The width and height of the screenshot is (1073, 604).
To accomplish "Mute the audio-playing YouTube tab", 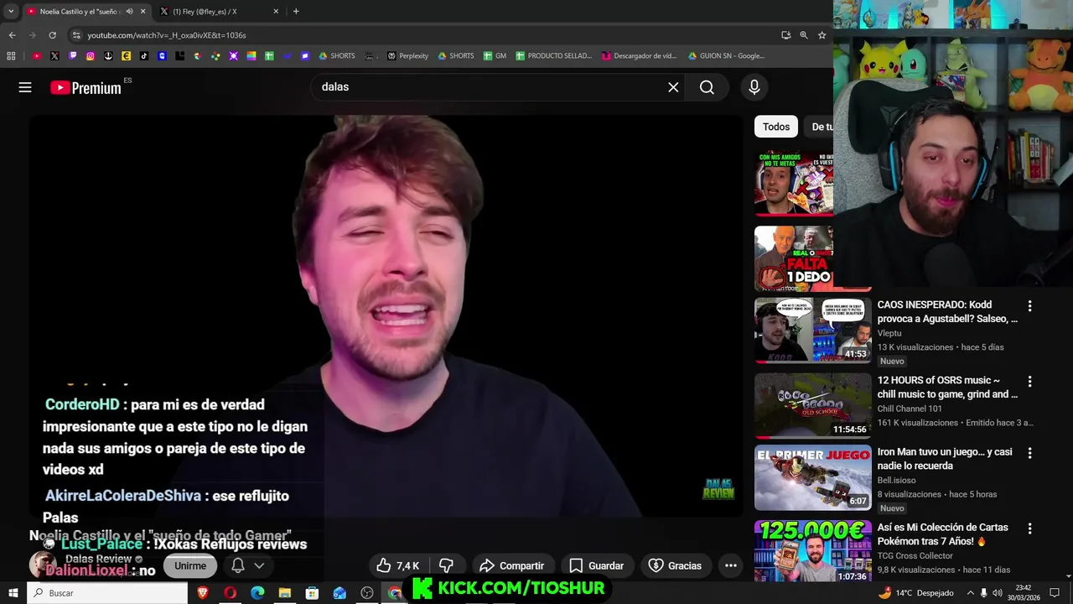I will 129,12.
